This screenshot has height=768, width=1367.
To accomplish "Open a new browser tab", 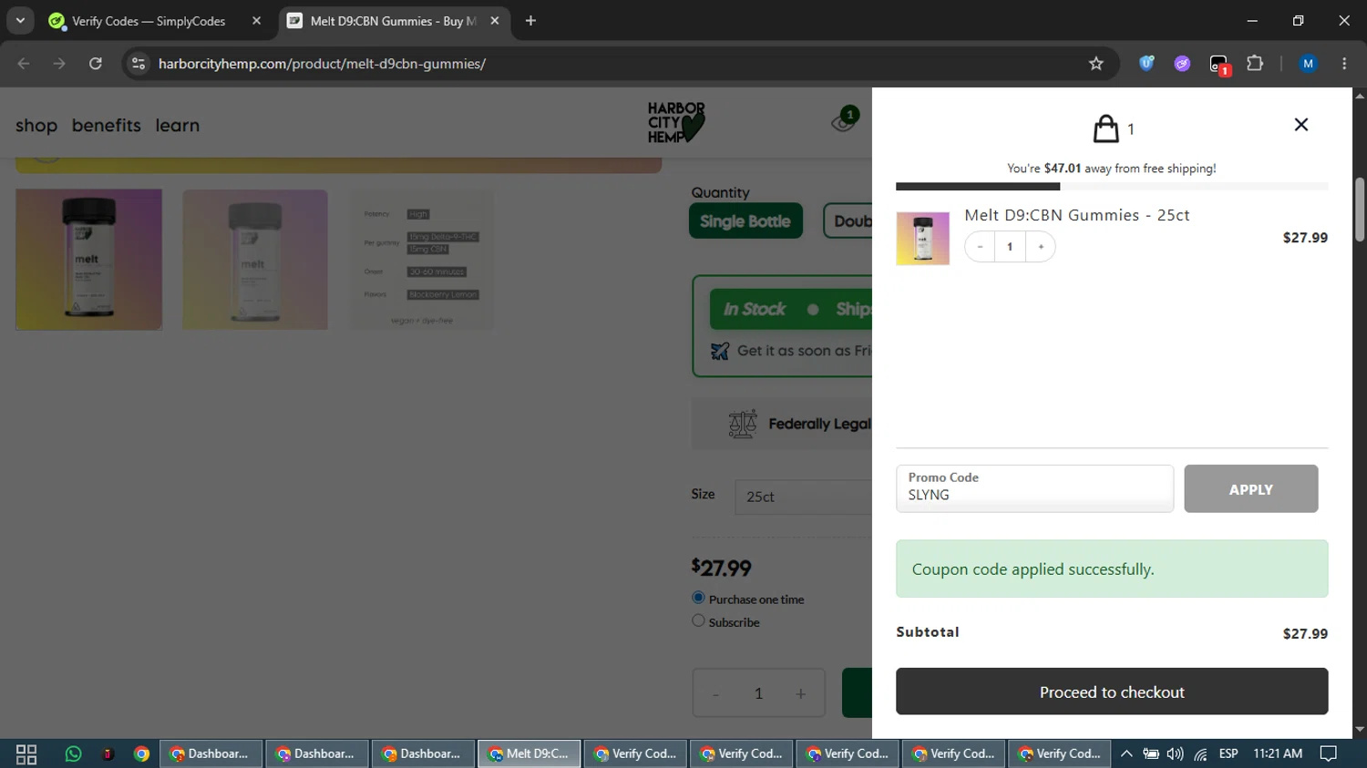I will tap(530, 21).
